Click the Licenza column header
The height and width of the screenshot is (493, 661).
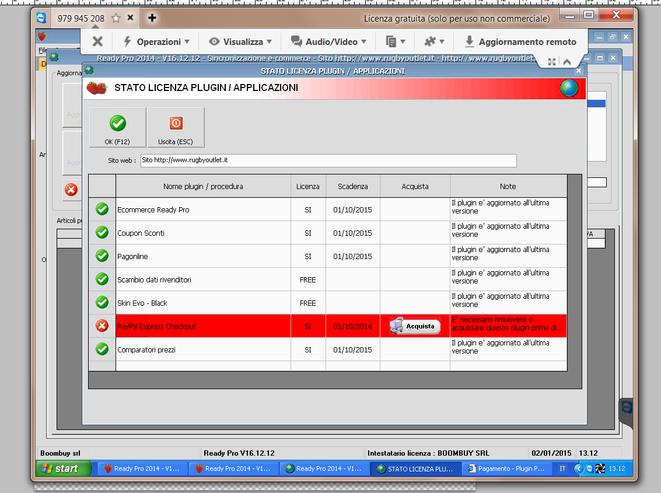307,186
